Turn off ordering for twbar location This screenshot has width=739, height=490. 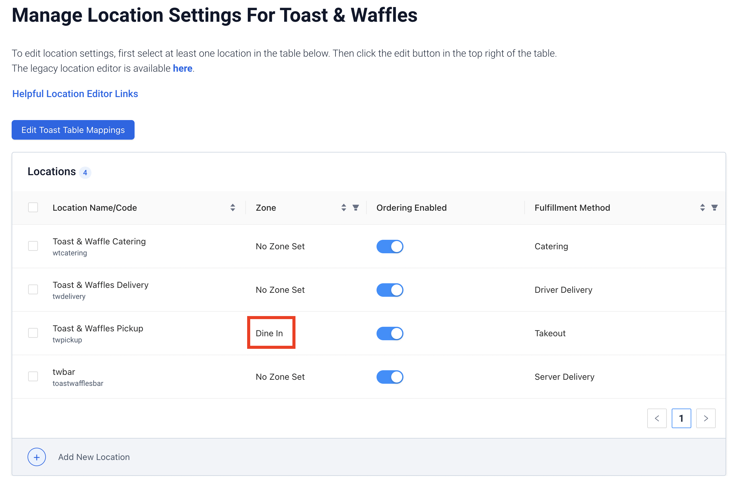[x=389, y=377]
